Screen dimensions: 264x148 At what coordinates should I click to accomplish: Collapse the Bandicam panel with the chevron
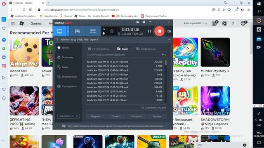point(169,39)
